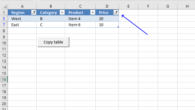Select column F header
The width and height of the screenshot is (195, 110).
click(148, 6)
